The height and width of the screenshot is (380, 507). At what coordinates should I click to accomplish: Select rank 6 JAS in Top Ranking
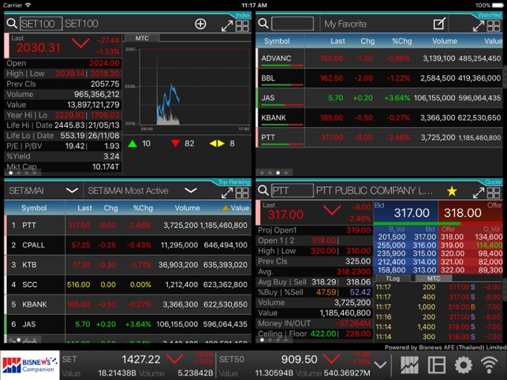pos(128,324)
